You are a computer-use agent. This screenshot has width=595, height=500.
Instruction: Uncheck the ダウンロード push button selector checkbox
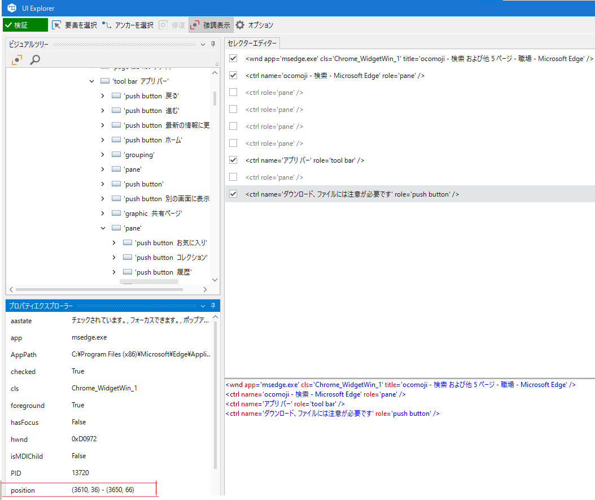pos(233,194)
